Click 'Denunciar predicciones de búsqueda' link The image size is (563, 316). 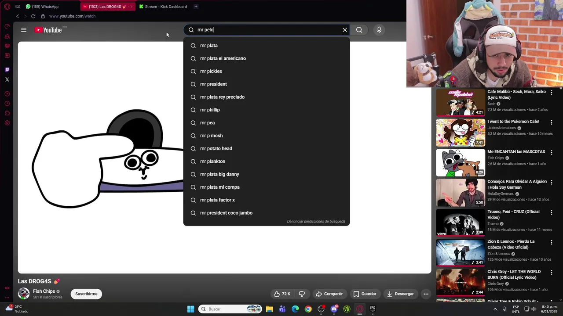pos(316,222)
